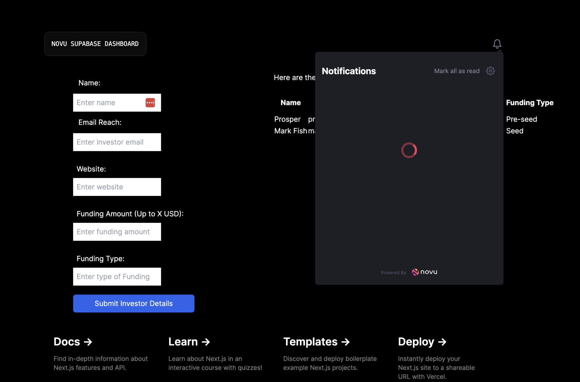Click the Enter investor email field
Viewport: 580px width, 382px height.
coord(117,142)
